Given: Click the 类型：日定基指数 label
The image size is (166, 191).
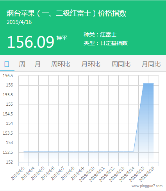Looking at the screenshot, I should click(x=105, y=43).
